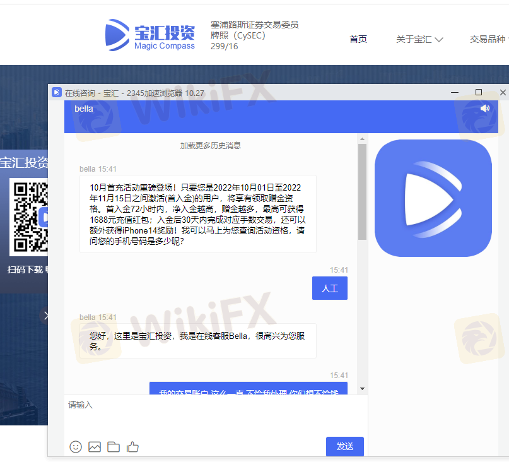
Task: Click the partially visible blue sent message
Action: (249, 389)
